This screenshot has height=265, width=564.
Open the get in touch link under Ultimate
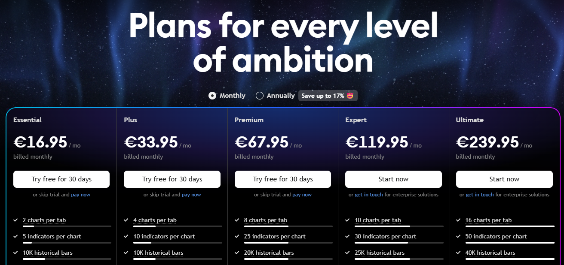coord(480,195)
